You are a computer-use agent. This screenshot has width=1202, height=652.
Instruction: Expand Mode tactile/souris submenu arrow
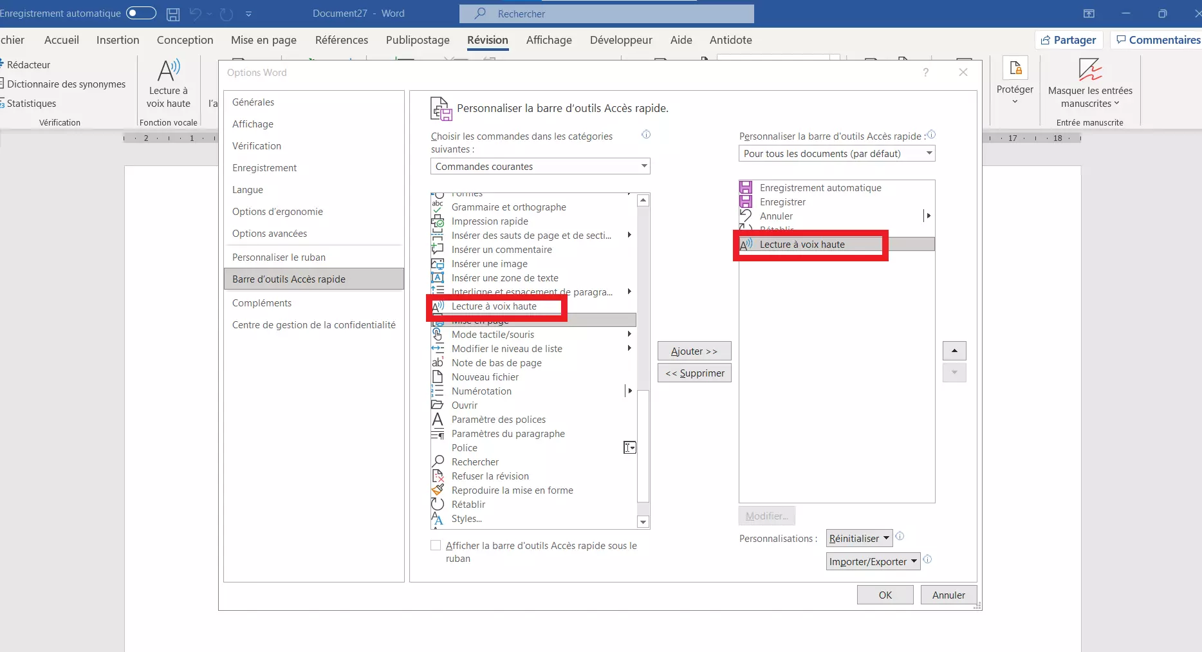click(629, 334)
